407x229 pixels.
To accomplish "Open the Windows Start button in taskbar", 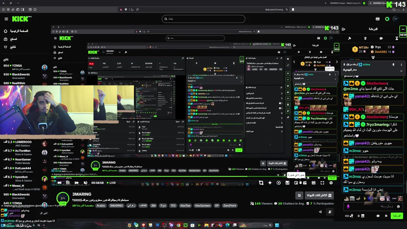I will 277,226.
